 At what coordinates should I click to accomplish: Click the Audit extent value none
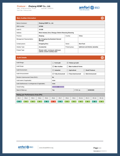coord(54,80)
